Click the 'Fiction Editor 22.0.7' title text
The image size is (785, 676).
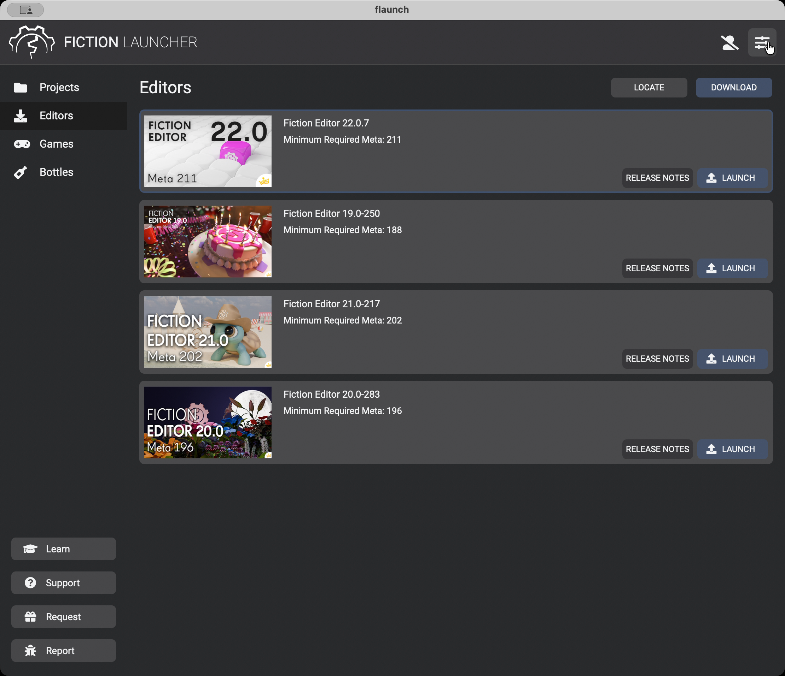point(326,123)
